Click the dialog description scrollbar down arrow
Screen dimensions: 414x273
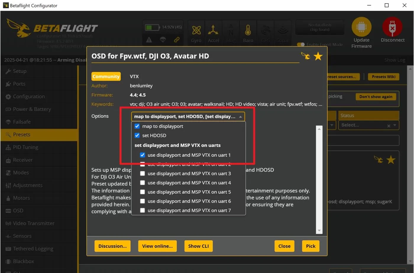coord(319,231)
